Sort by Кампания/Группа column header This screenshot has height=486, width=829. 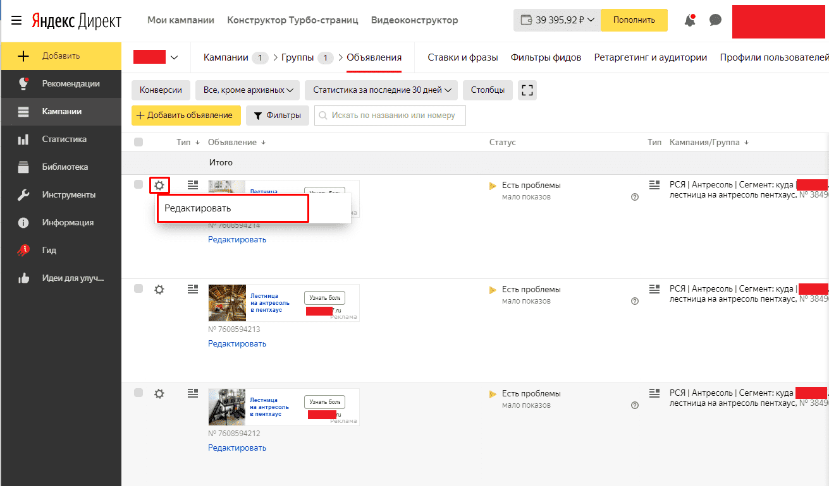click(x=709, y=143)
